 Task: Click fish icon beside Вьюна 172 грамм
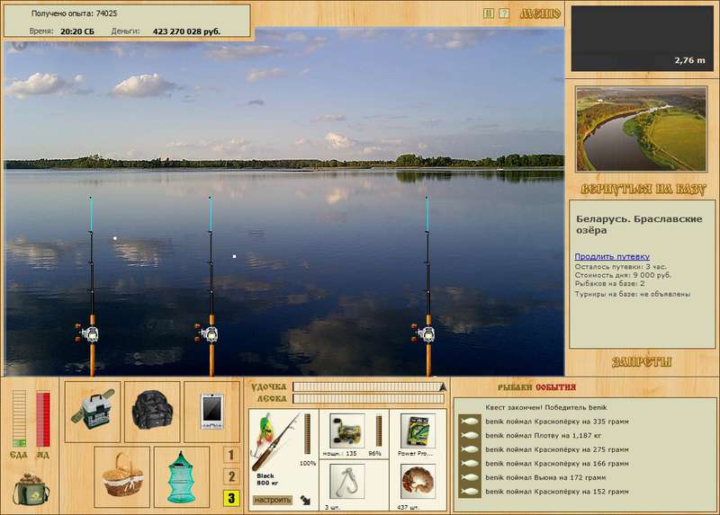point(469,478)
